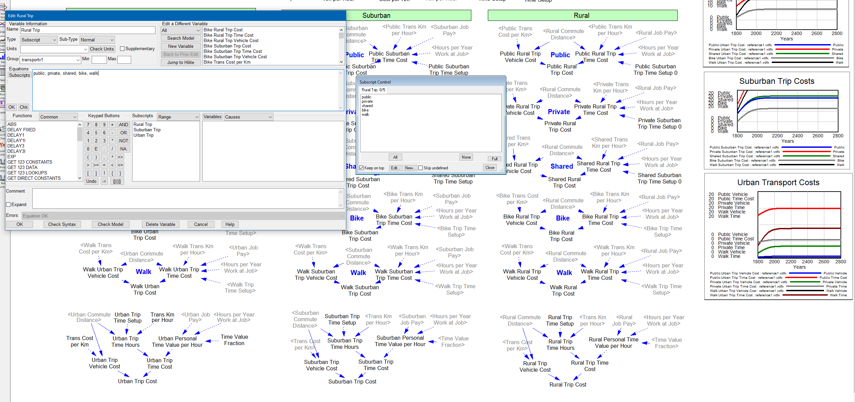Expand the Units dropdown
855x402 pixels.
[x=86, y=49]
